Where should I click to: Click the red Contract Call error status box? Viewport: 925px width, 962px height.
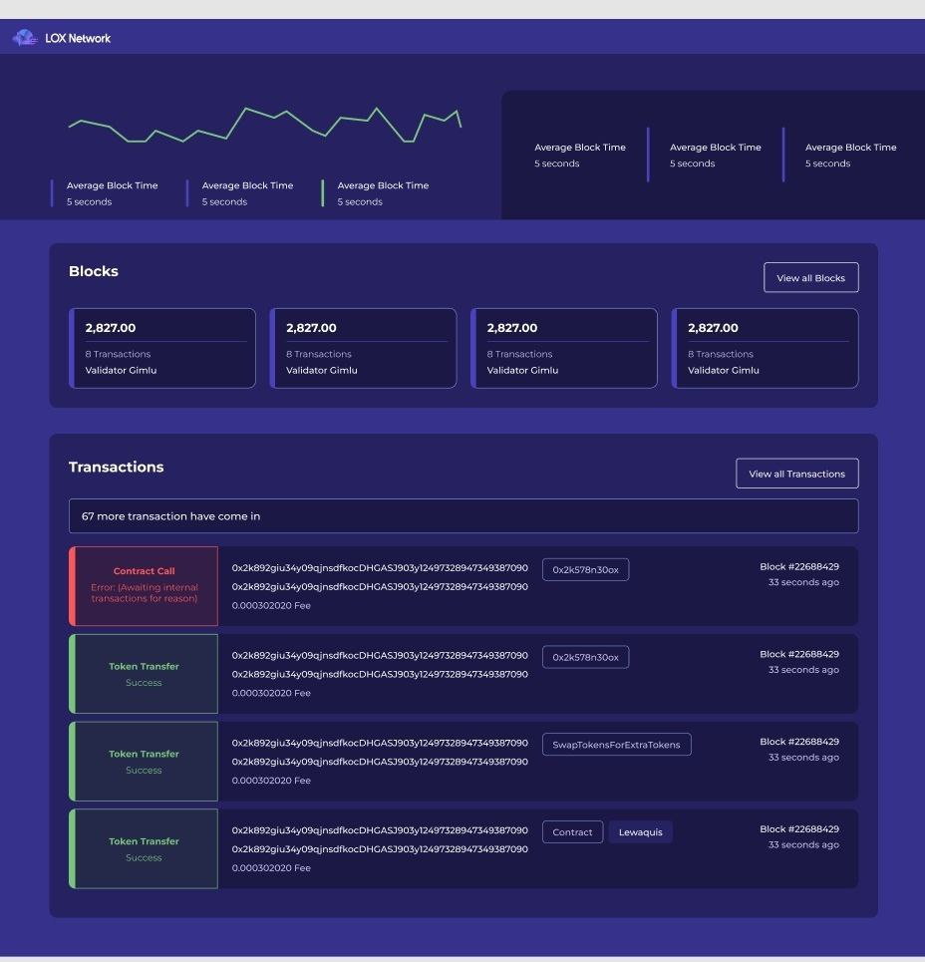coord(145,586)
